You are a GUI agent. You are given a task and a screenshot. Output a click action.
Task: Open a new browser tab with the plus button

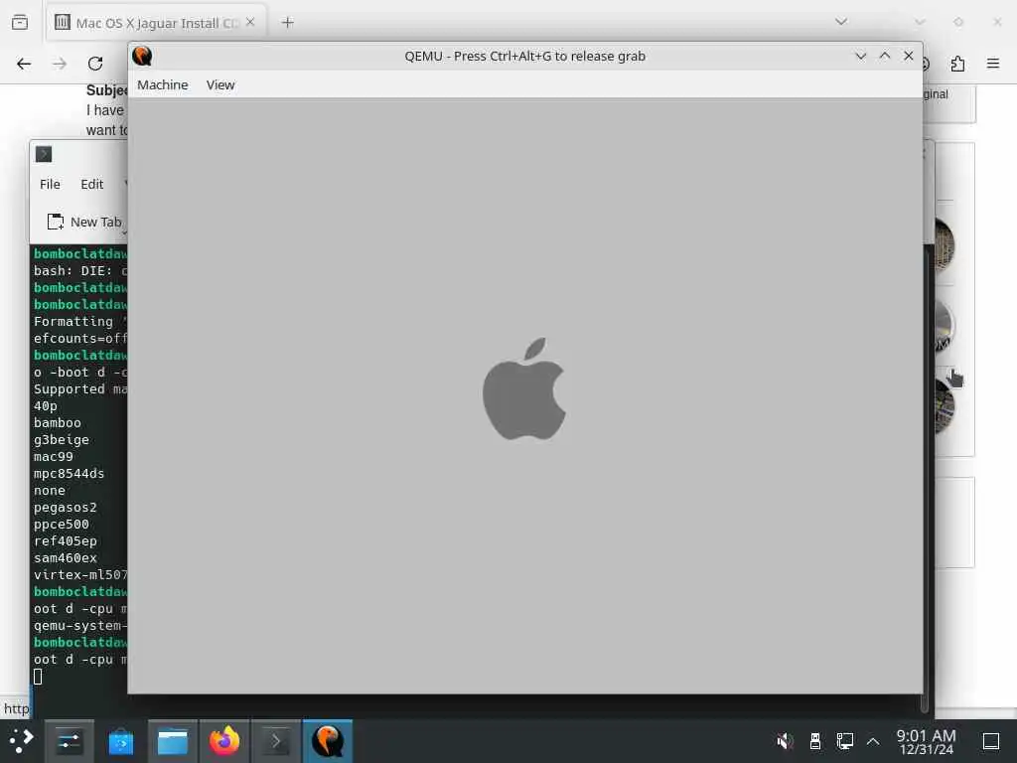(287, 23)
